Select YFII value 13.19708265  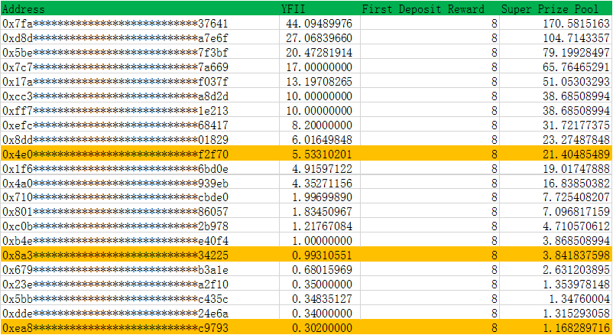pyautogui.click(x=319, y=81)
